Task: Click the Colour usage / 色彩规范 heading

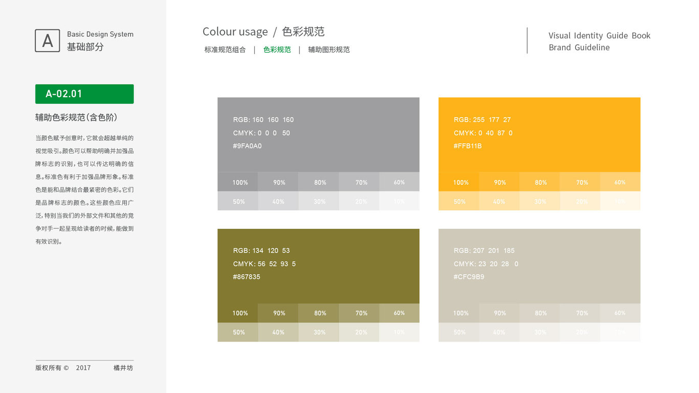Action: [264, 32]
